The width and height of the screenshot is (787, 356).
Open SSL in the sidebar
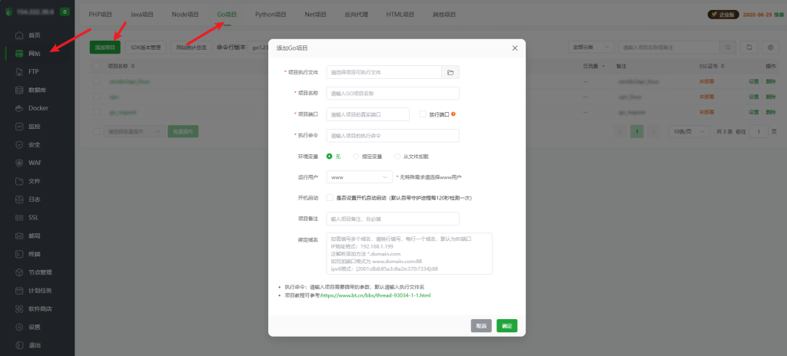(x=33, y=218)
